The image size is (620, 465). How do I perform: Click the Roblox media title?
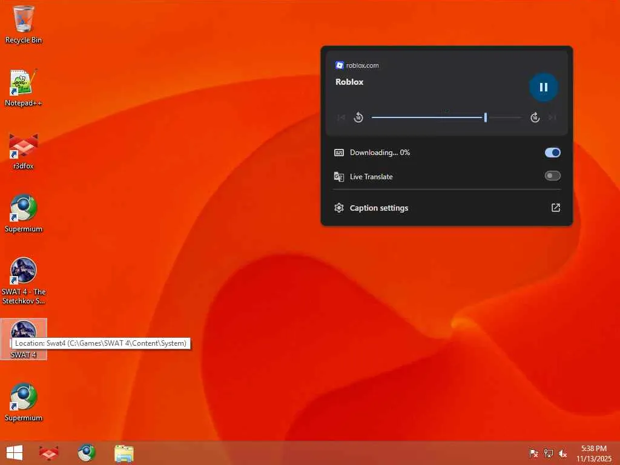click(349, 82)
